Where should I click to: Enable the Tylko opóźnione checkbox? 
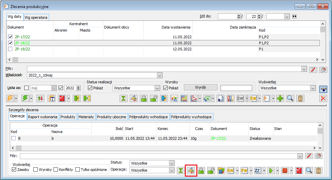point(78,170)
